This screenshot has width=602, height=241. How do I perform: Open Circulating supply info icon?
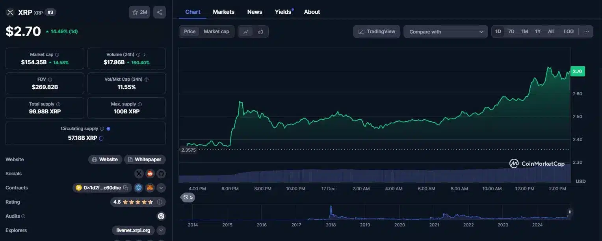coord(102,129)
